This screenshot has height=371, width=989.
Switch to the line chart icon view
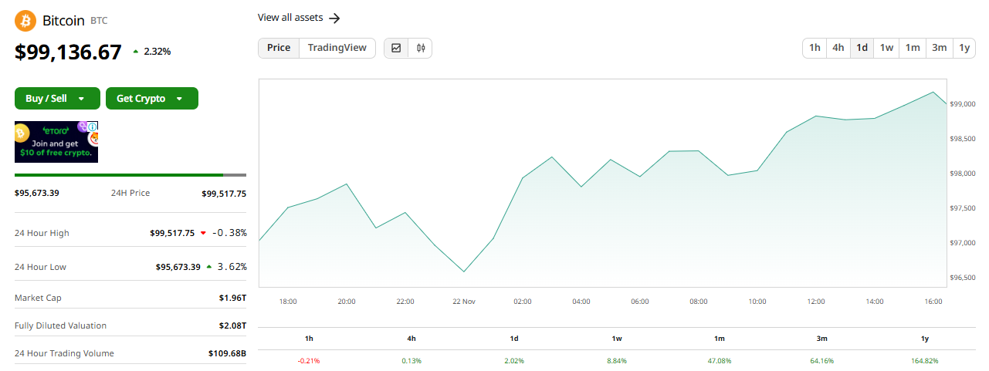[396, 48]
